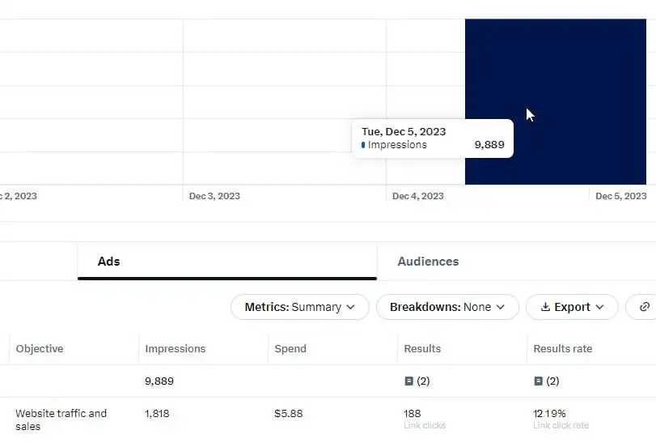Click the blue Impressions legend marker in tooltip
Viewport: 656px width, 443px height.
point(363,145)
